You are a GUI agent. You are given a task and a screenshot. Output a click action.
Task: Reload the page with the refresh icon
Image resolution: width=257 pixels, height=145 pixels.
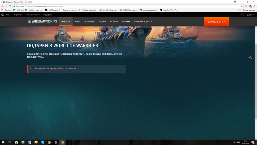pyautogui.click(x=10, y=6)
